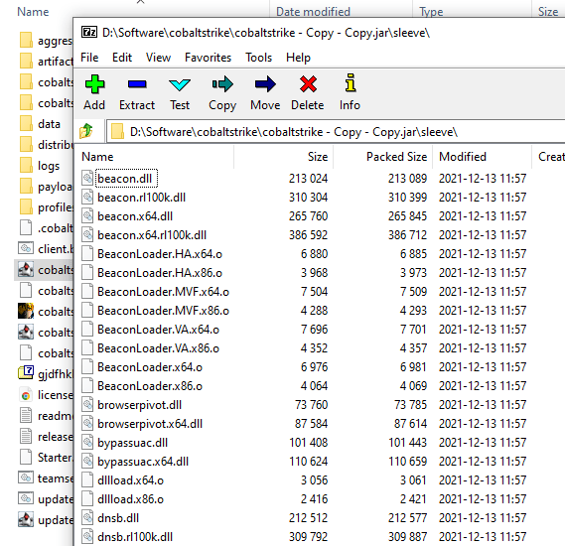565x546 pixels.
Task: Select BeaconLoader.MVF.x64.o file
Action: [x=163, y=292]
